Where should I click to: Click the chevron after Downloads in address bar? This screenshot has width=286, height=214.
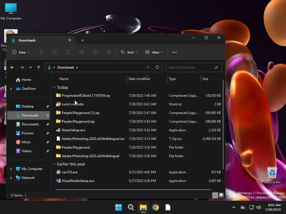pyautogui.click(x=77, y=67)
